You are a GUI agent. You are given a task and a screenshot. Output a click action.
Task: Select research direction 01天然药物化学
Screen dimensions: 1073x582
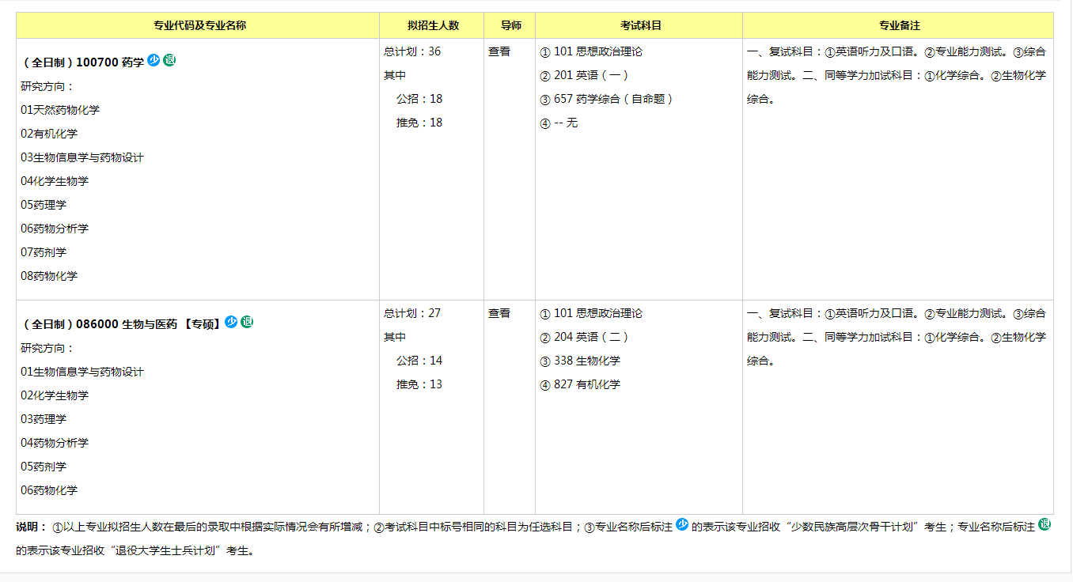click(x=60, y=110)
